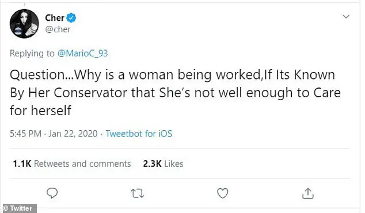
Task: Open the share tweet upload icon
Action: [308, 193]
